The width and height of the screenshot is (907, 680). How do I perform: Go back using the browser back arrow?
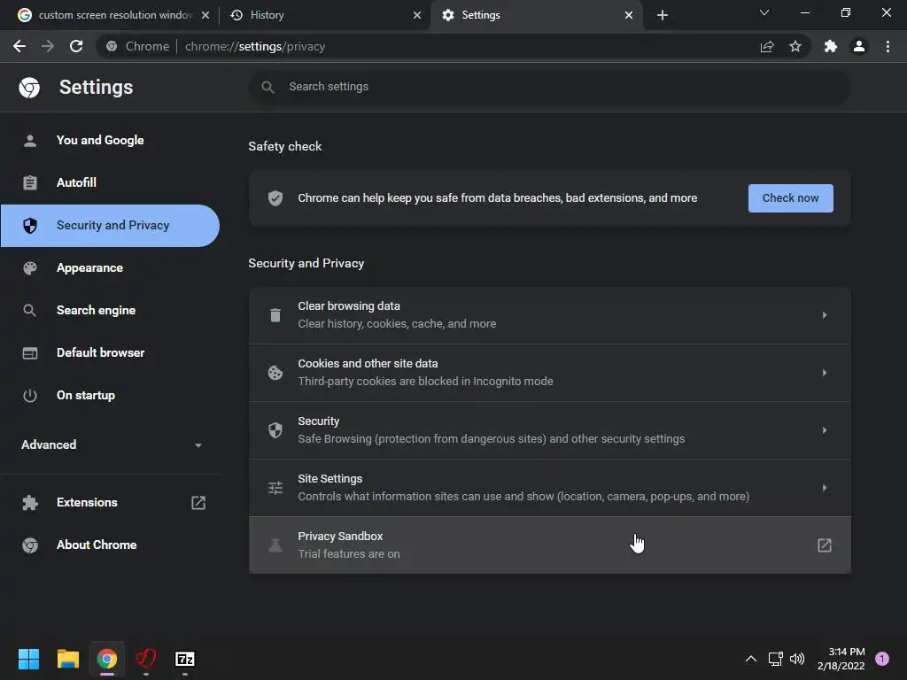(x=19, y=46)
